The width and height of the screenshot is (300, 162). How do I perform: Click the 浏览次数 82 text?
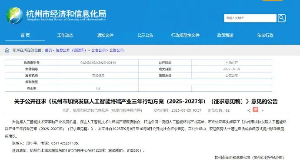[x=219, y=110]
